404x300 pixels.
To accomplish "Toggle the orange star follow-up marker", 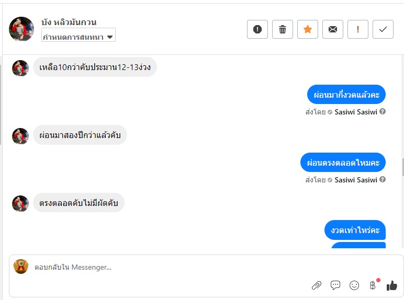I will tap(308, 29).
